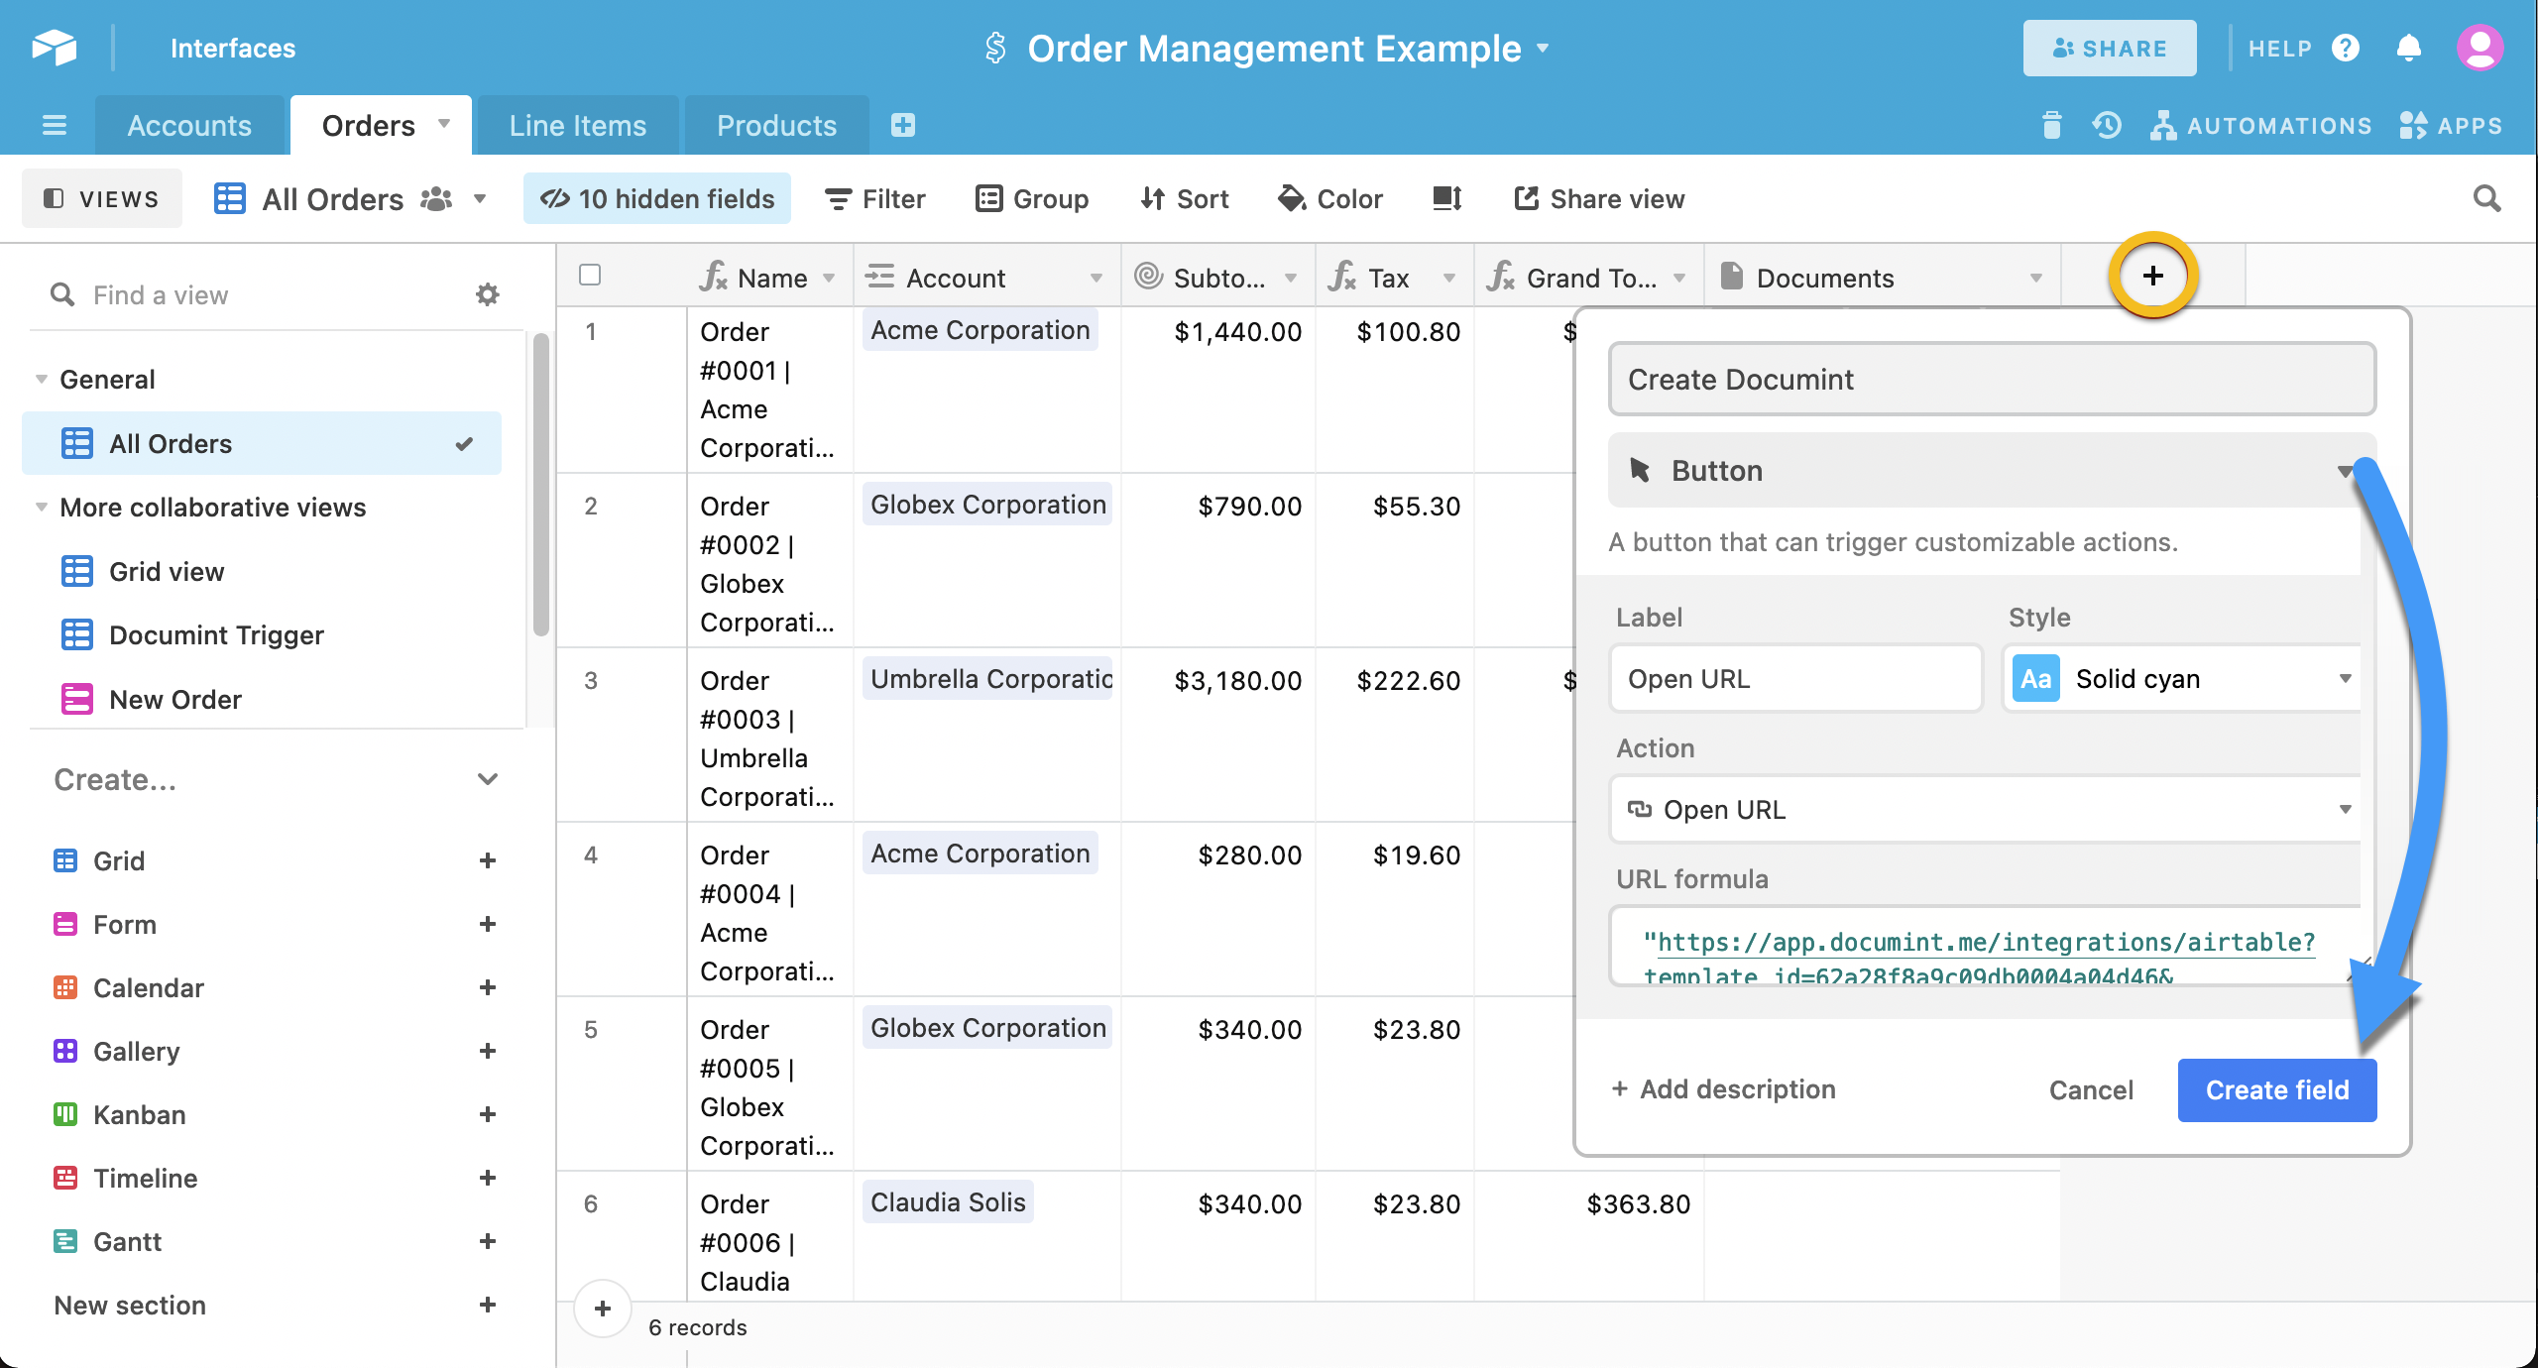Open the Interfaces link
2538x1368 pixels.
233,48
